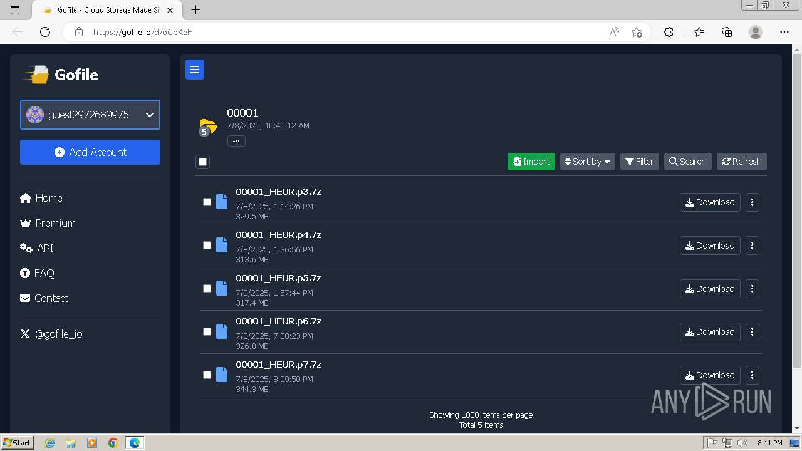
Task: Open the Filter options
Action: click(x=640, y=162)
